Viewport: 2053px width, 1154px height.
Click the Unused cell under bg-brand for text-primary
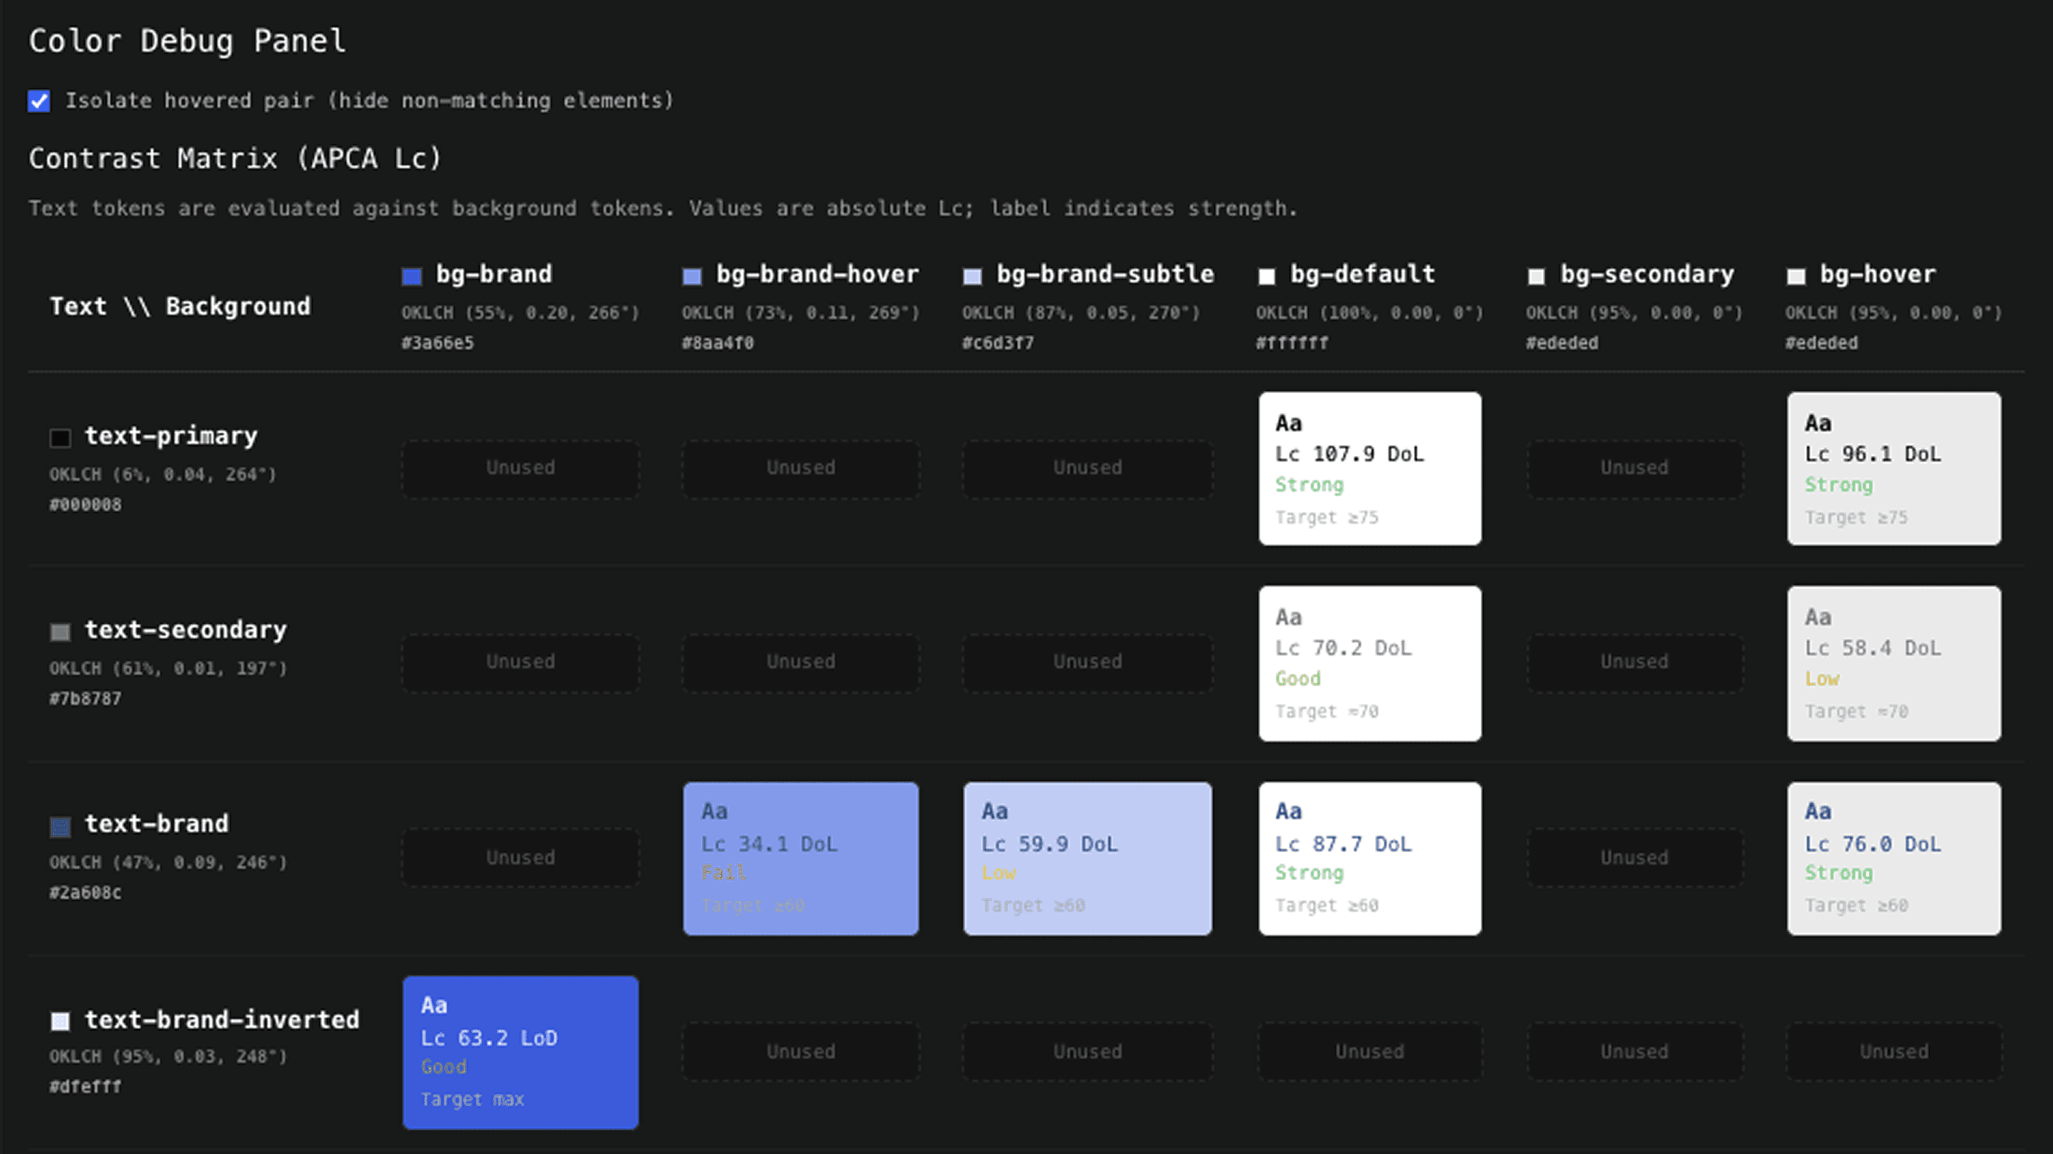[x=520, y=467]
